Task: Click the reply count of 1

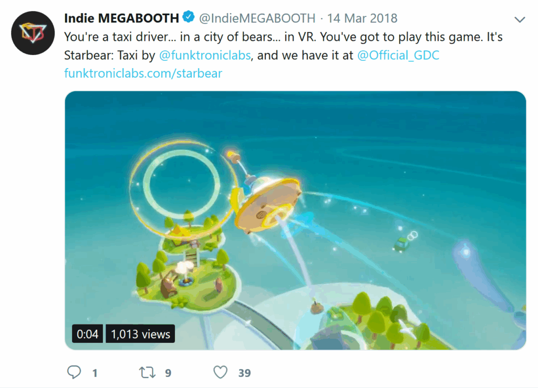Action: pos(95,373)
